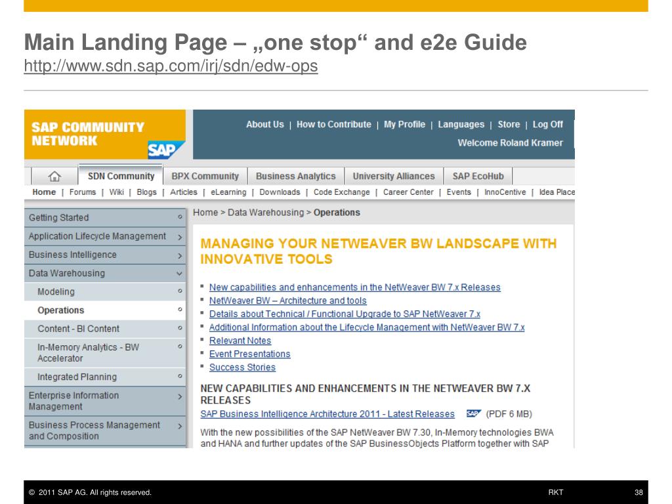
Task: Open How to Contribute link
Action: (x=334, y=124)
